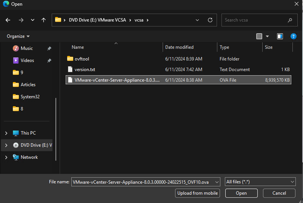Select the version.txt file
The image size is (303, 203).
(85, 70)
